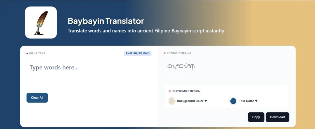Click the Baybayin script output text
The width and height of the screenshot is (315, 129).
pyautogui.click(x=181, y=66)
